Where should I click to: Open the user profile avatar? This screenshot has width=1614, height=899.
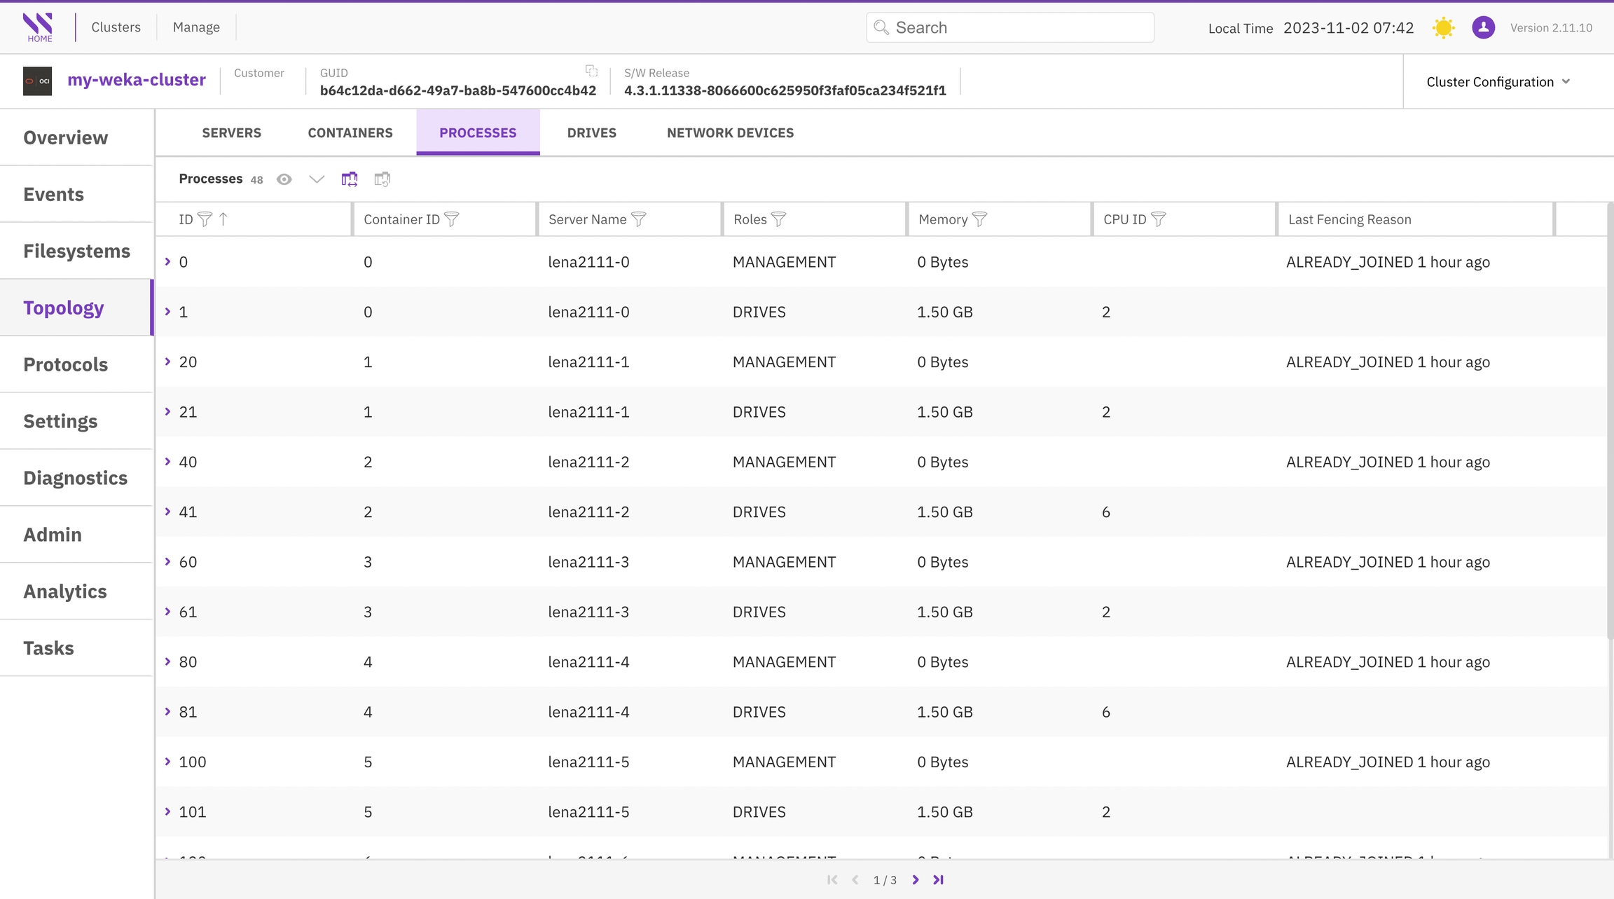coord(1483,28)
